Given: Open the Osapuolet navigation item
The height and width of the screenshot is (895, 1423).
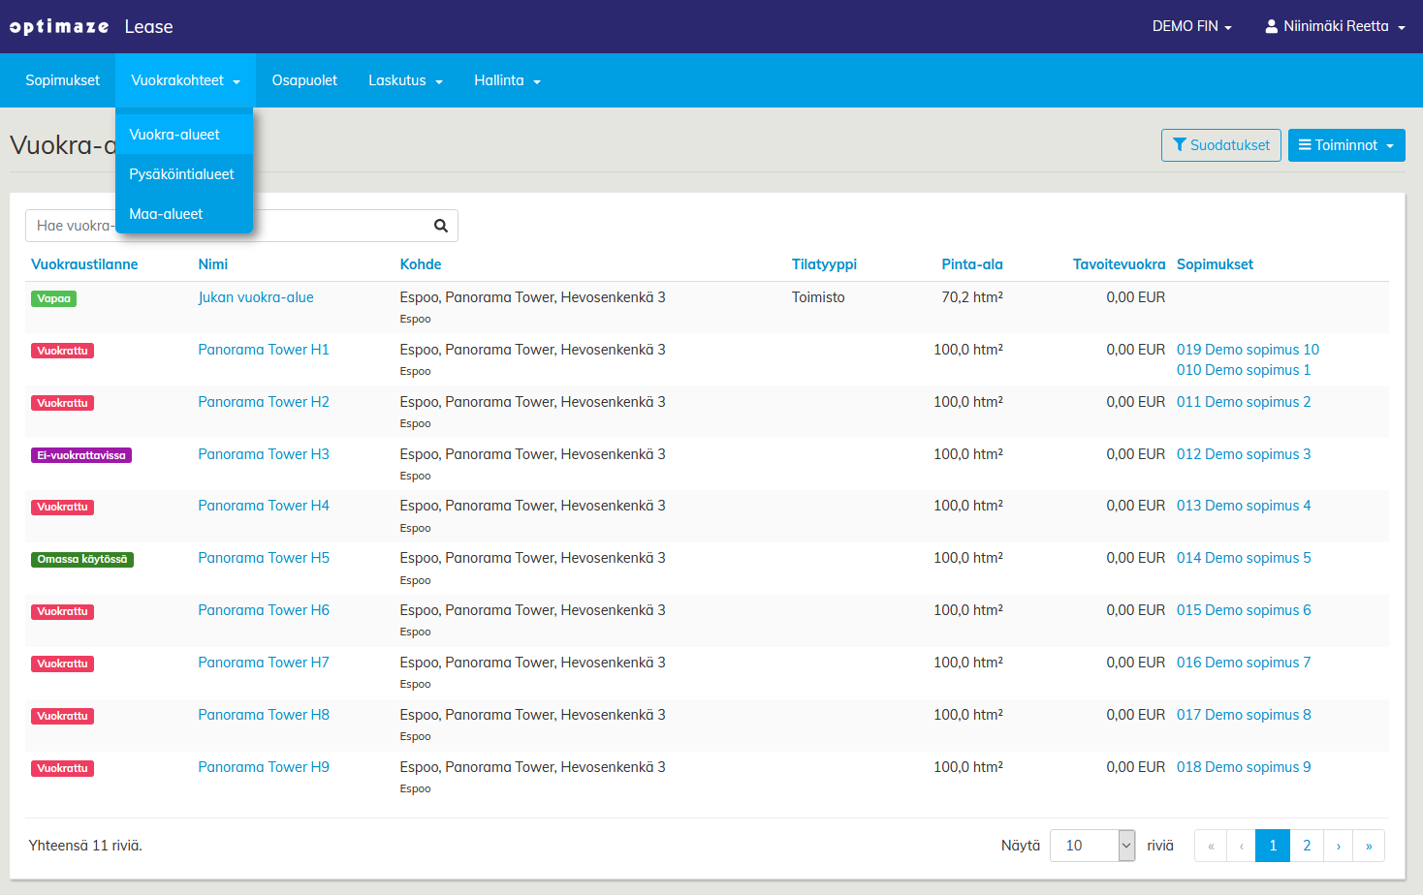Looking at the screenshot, I should (304, 80).
